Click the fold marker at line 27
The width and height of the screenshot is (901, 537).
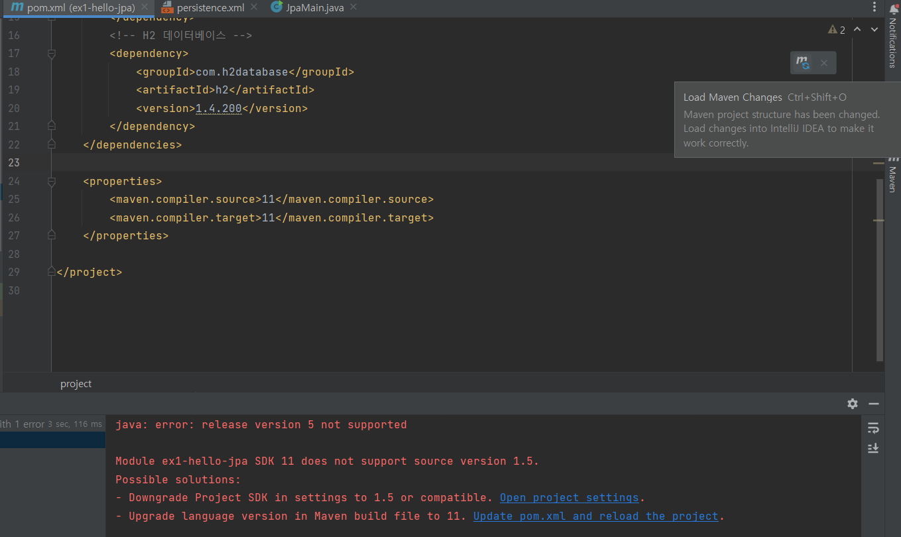[x=51, y=235]
